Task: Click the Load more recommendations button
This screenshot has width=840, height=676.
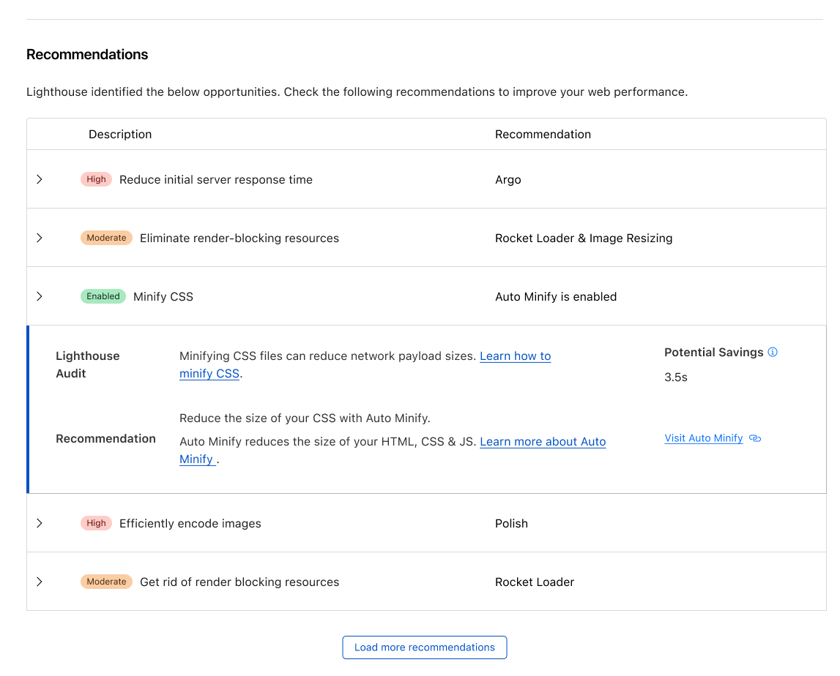Action: click(x=425, y=647)
